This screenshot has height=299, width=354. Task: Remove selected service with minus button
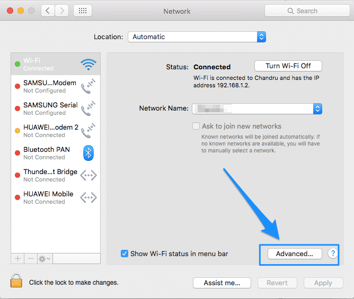pyautogui.click(x=31, y=259)
